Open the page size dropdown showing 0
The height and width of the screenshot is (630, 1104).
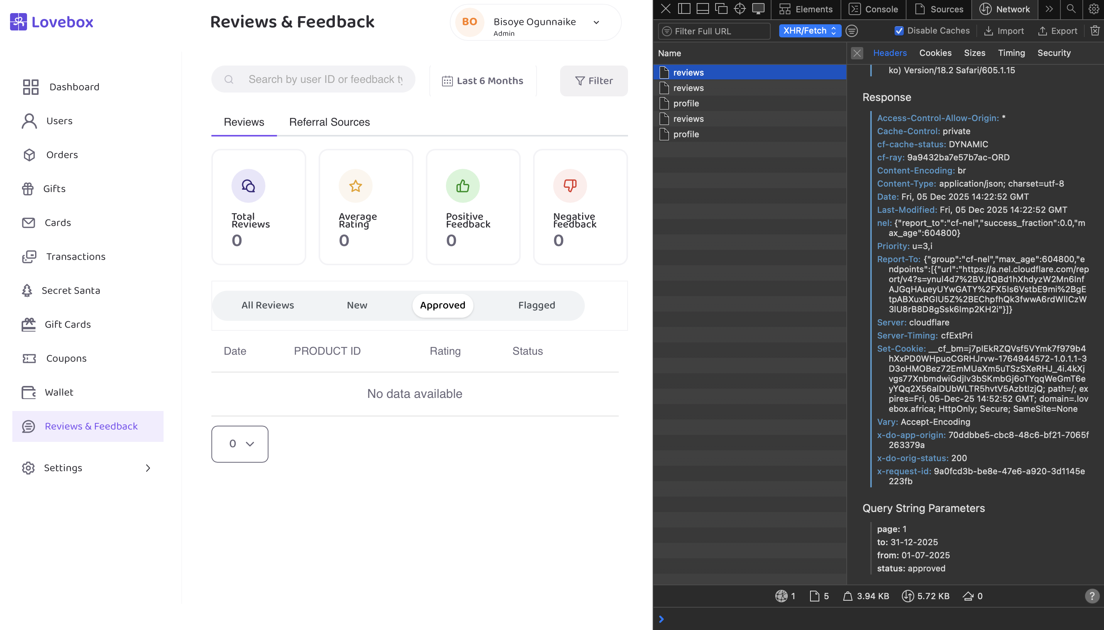coord(240,444)
